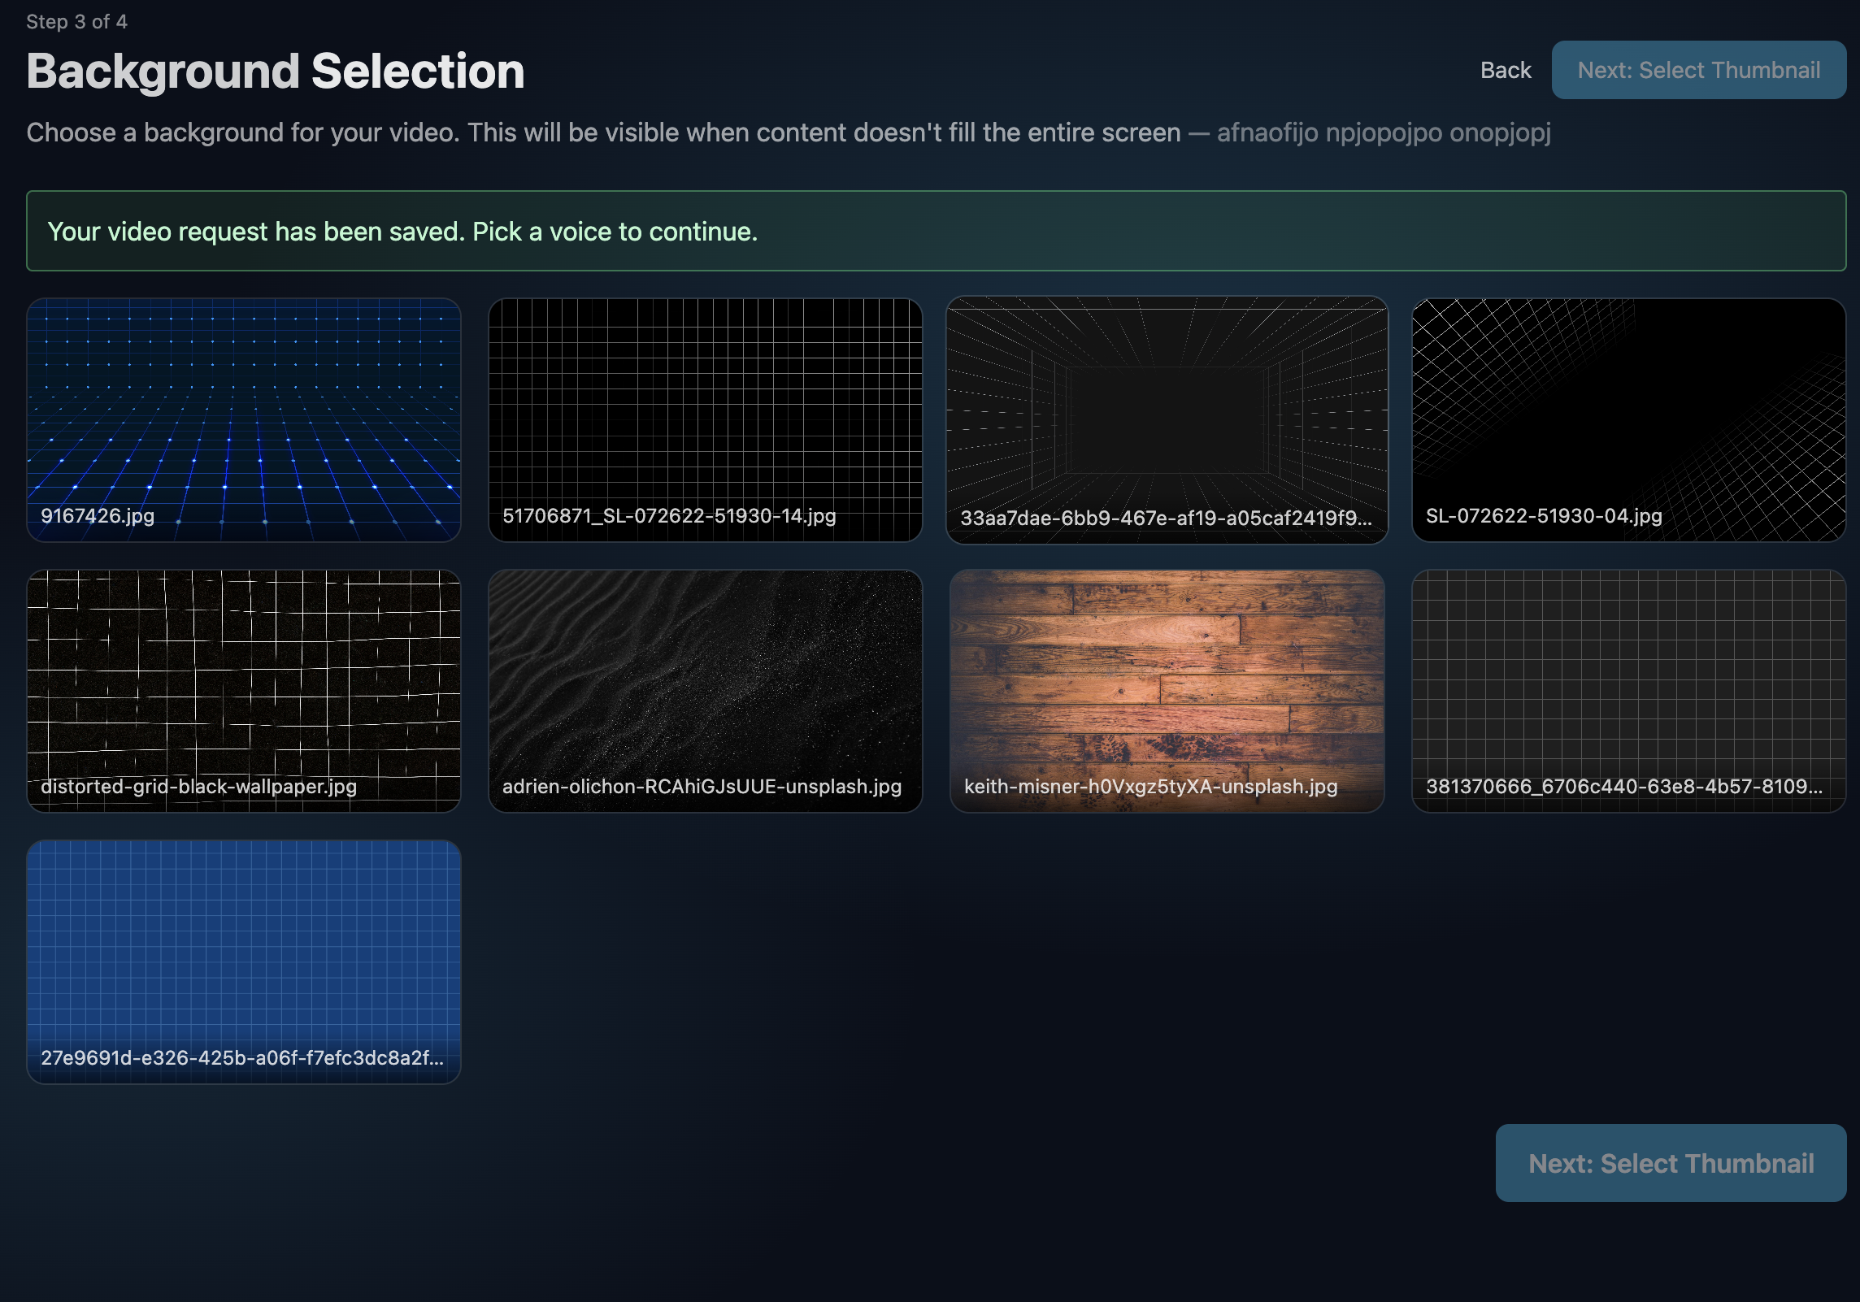This screenshot has height=1302, width=1860.
Task: Click the saved video request notification banner
Action: tap(936, 232)
